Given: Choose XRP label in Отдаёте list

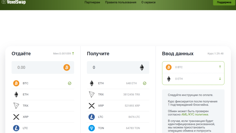Looking at the screenshot, I should pyautogui.click(x=26, y=117).
